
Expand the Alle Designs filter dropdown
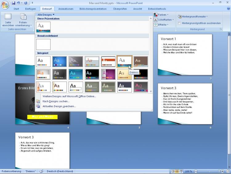tap(46, 15)
